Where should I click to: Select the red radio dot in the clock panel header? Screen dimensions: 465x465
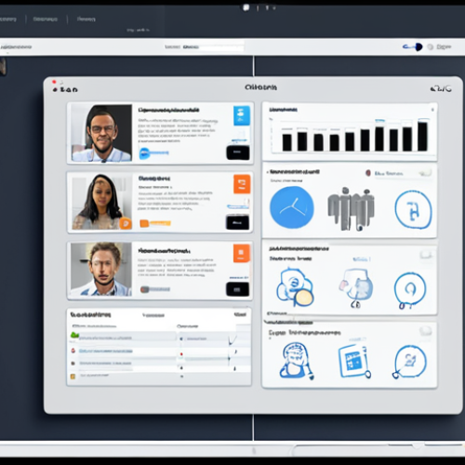point(368,173)
